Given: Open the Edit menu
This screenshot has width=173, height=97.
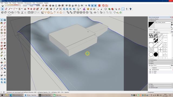Looking at the screenshot, I should (6, 3).
